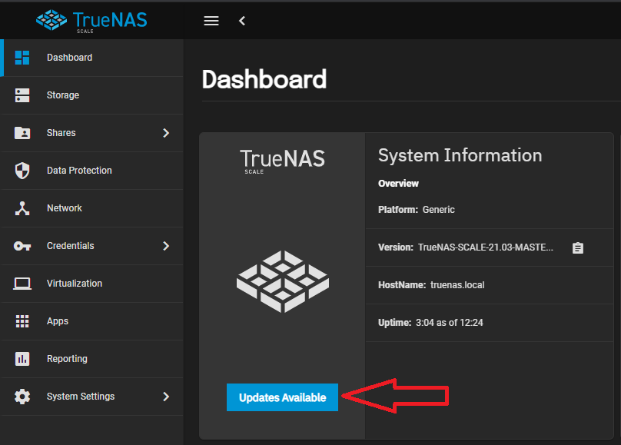Toggle the hamburger menu icon
Viewport: 621px width, 445px height.
click(211, 21)
